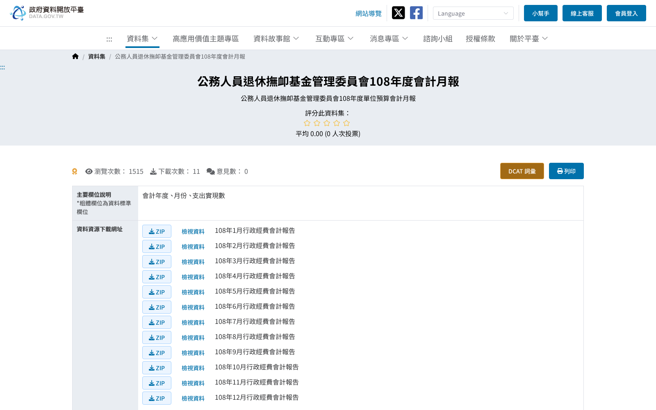Open the Facebook page icon
656x410 pixels.
416,13
